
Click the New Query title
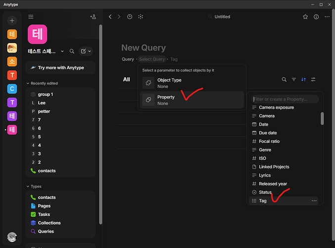144,48
